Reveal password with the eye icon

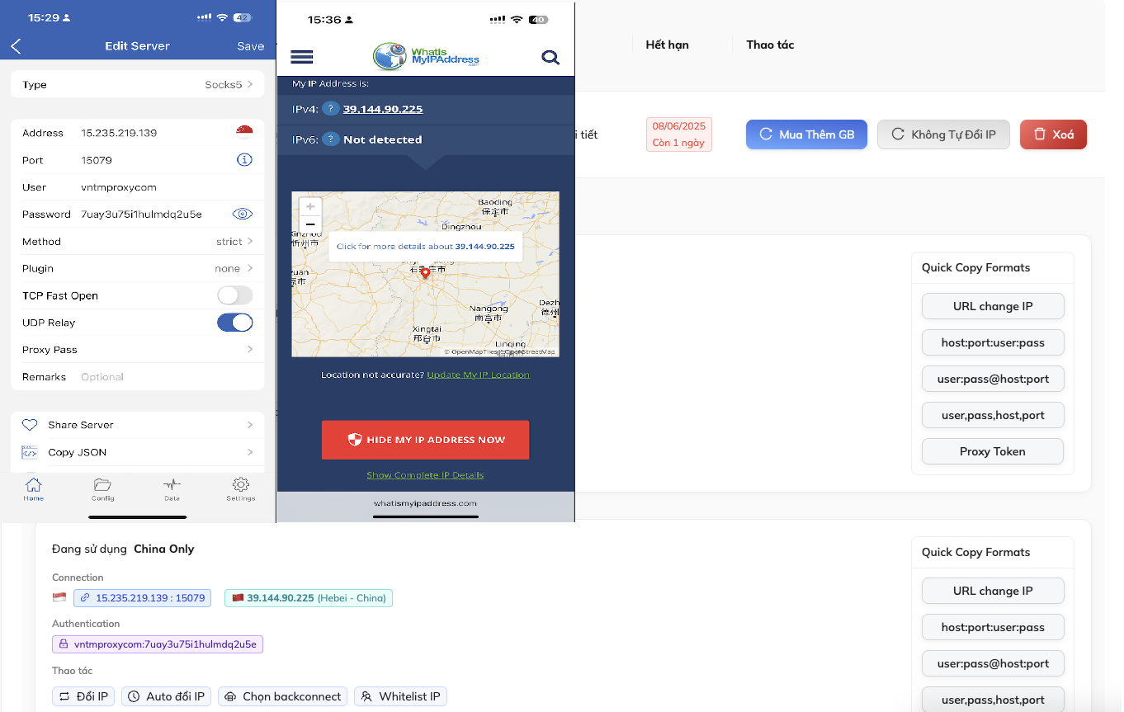point(242,214)
